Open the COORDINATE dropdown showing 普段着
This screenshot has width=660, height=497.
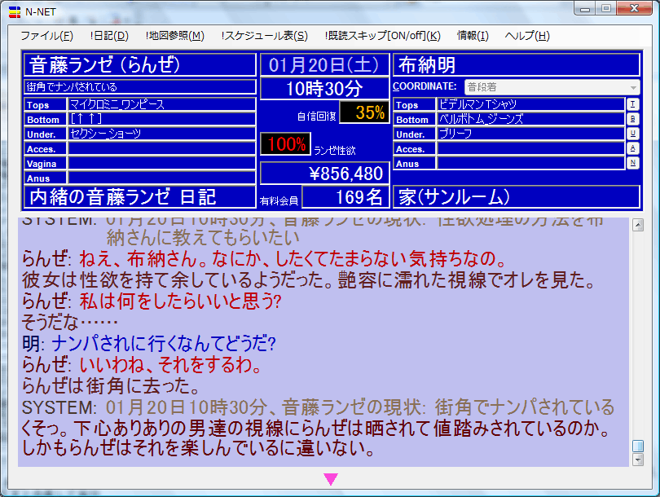pos(552,87)
